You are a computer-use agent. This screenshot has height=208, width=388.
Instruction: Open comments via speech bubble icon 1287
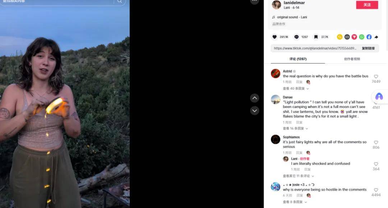[x=296, y=37]
